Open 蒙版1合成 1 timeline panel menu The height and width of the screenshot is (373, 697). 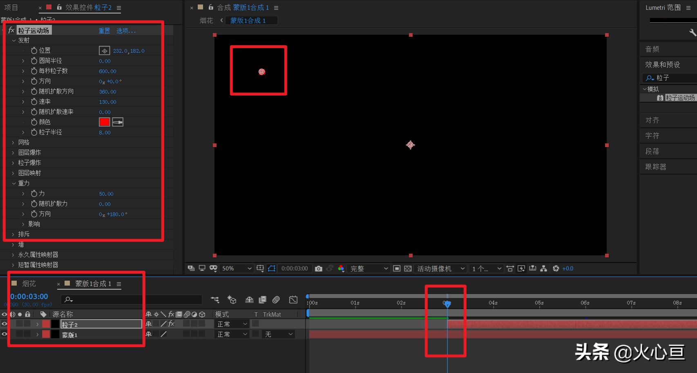(119, 284)
